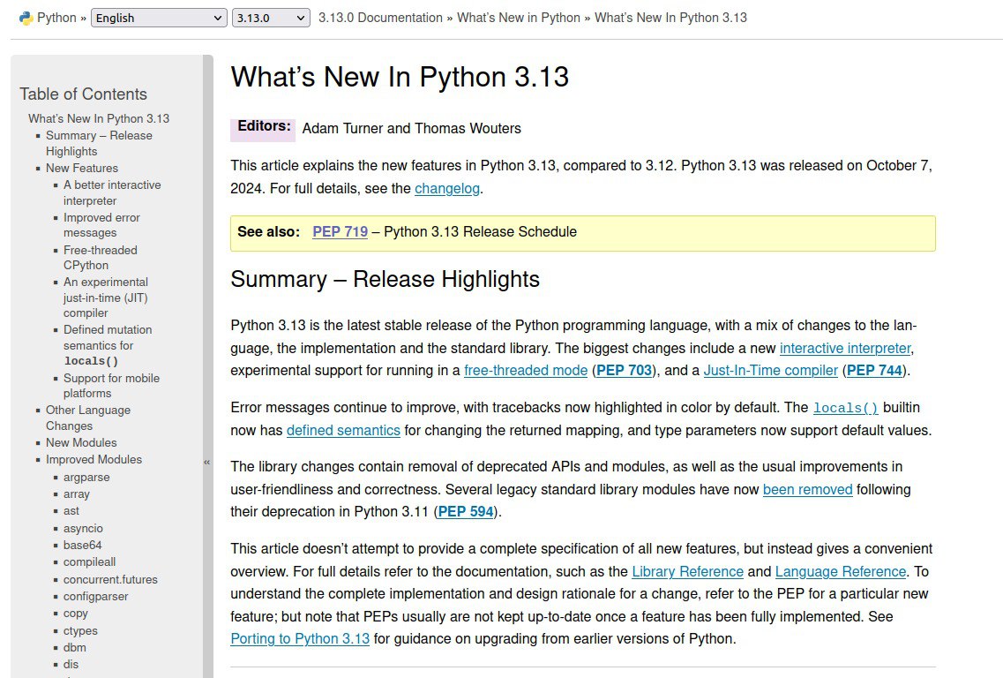Screen dimensions: 1003x678
Task: Follow the Just-In-Time compiler link
Action: [x=770, y=371]
